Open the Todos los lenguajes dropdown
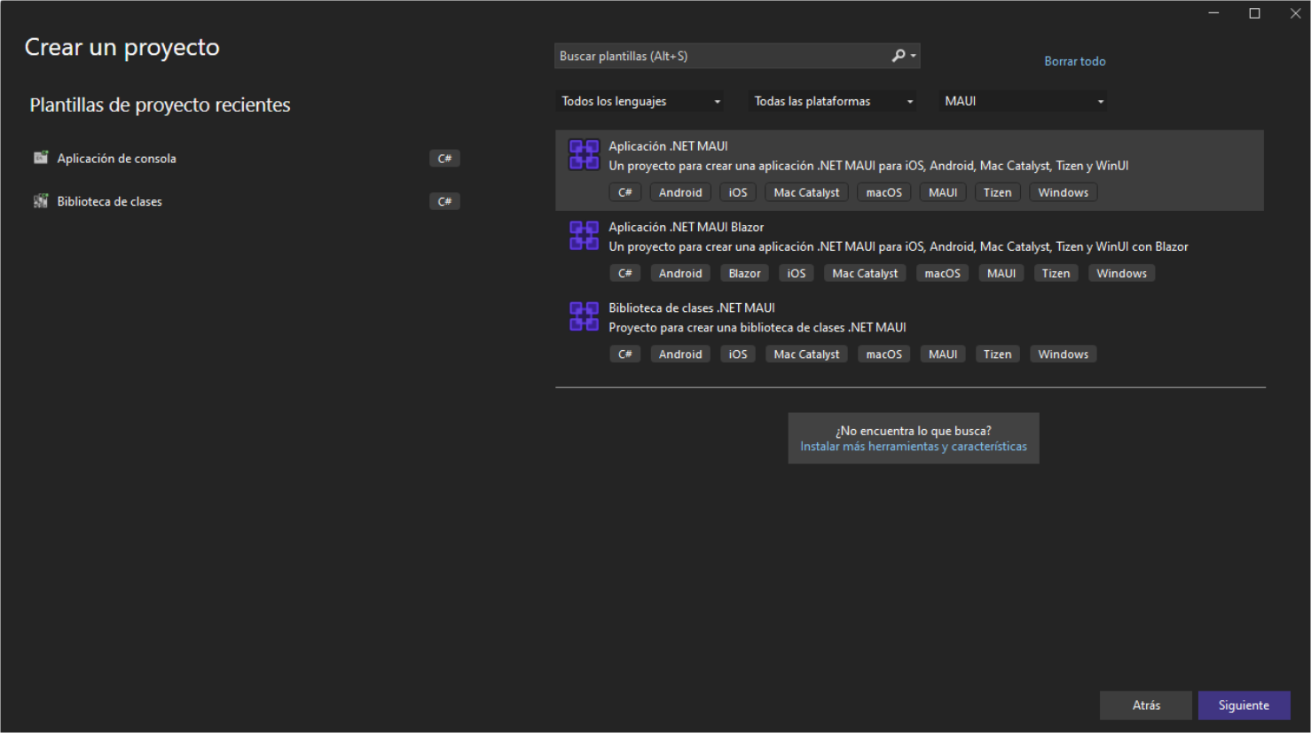 tap(640, 101)
